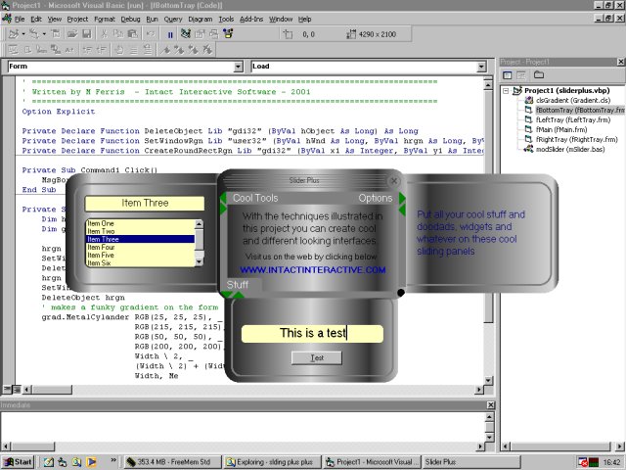
Task: Click the Options tab on slider
Action: (375, 198)
